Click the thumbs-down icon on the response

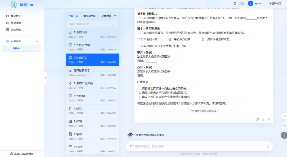[x=269, y=119]
